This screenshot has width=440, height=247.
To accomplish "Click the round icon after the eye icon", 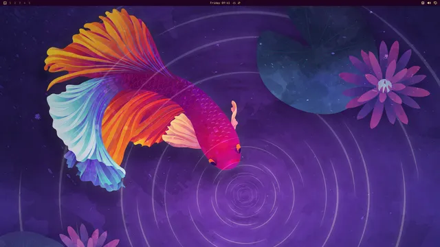I will point(239,3).
